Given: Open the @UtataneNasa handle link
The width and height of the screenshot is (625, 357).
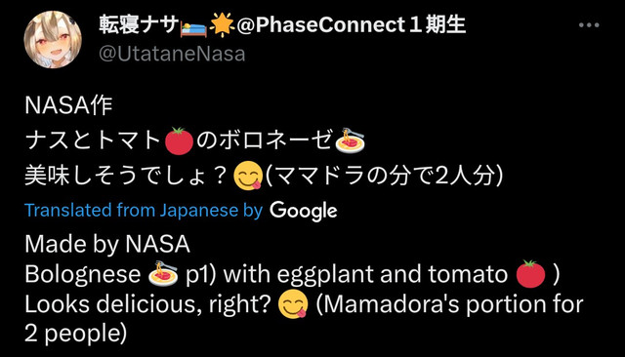Looking at the screenshot, I should pyautogui.click(x=172, y=54).
